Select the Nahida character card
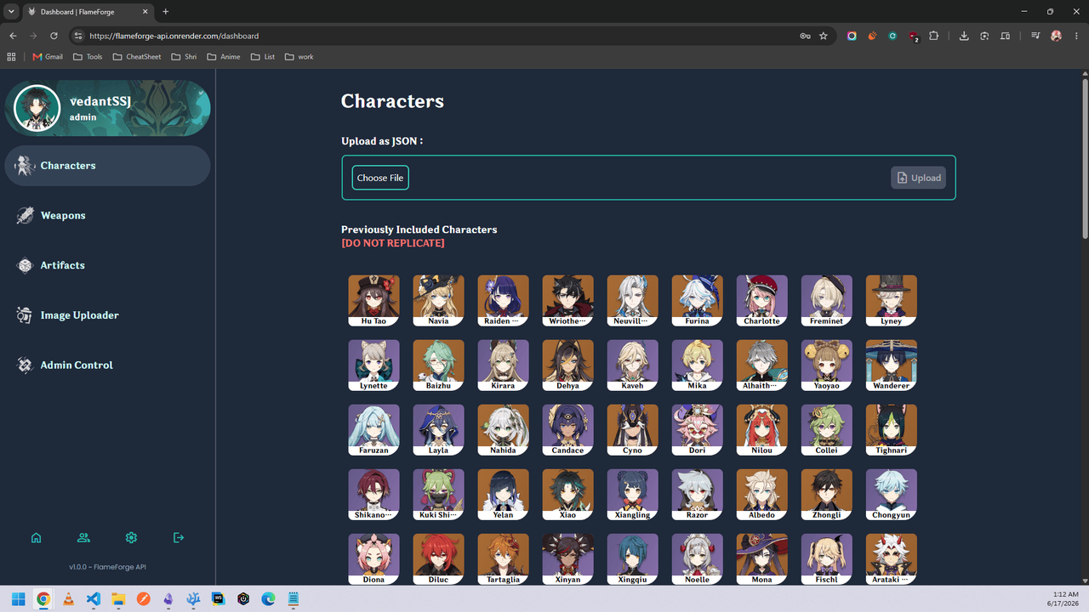The image size is (1089, 612). coord(503,429)
